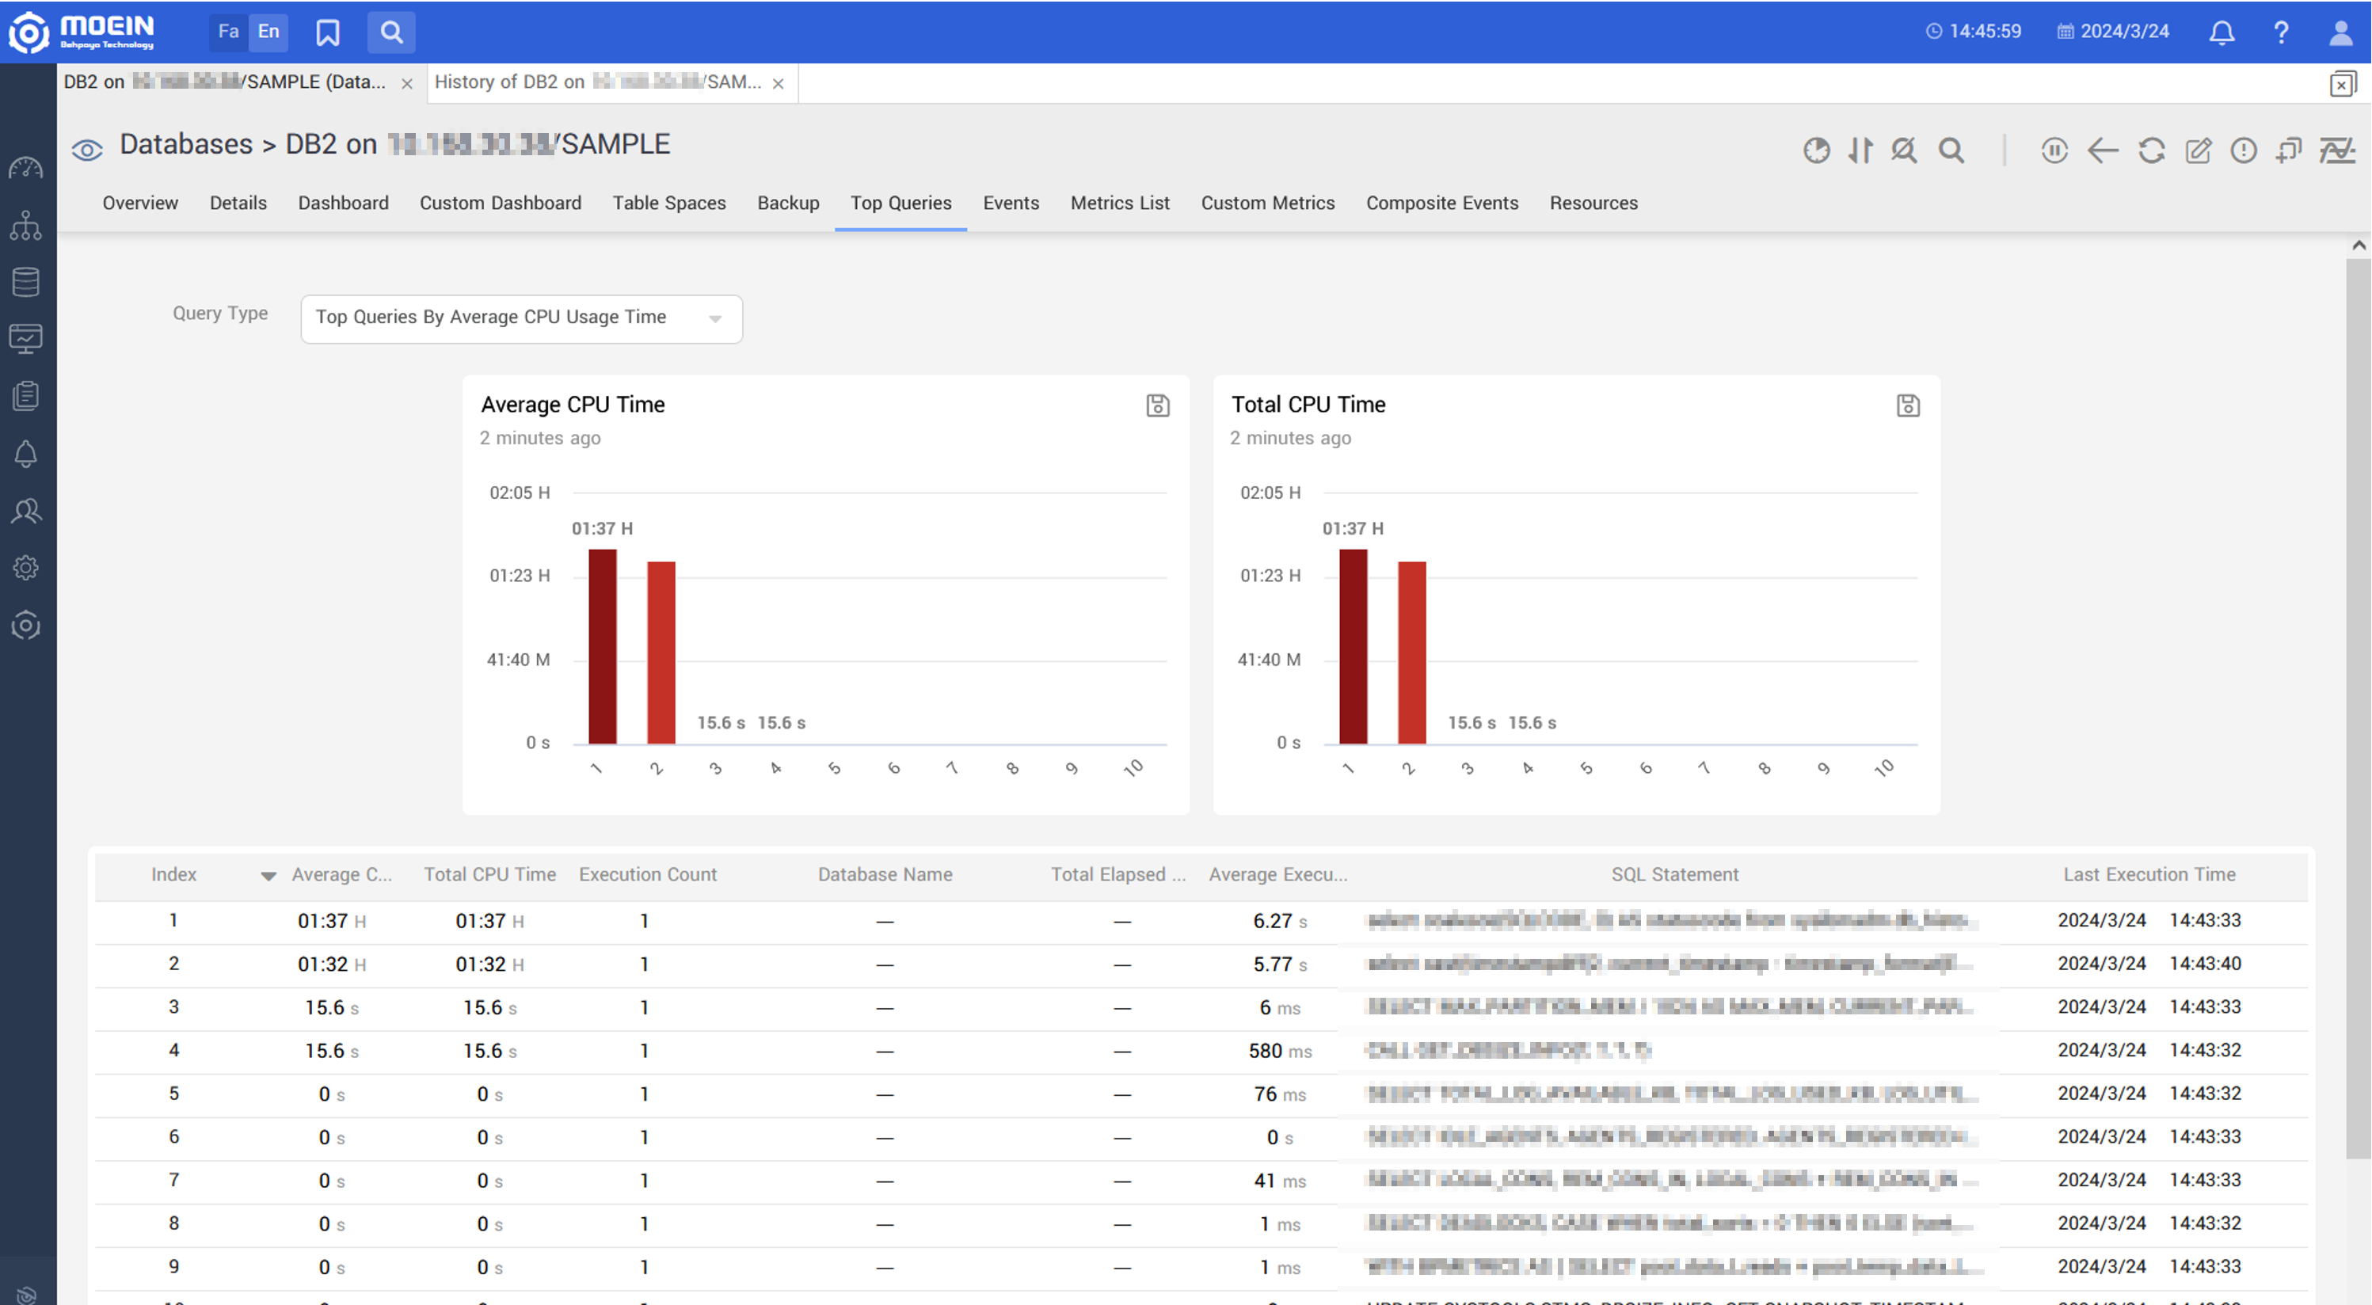This screenshot has width=2372, height=1305.
Task: Open the Overview tab
Action: point(140,203)
